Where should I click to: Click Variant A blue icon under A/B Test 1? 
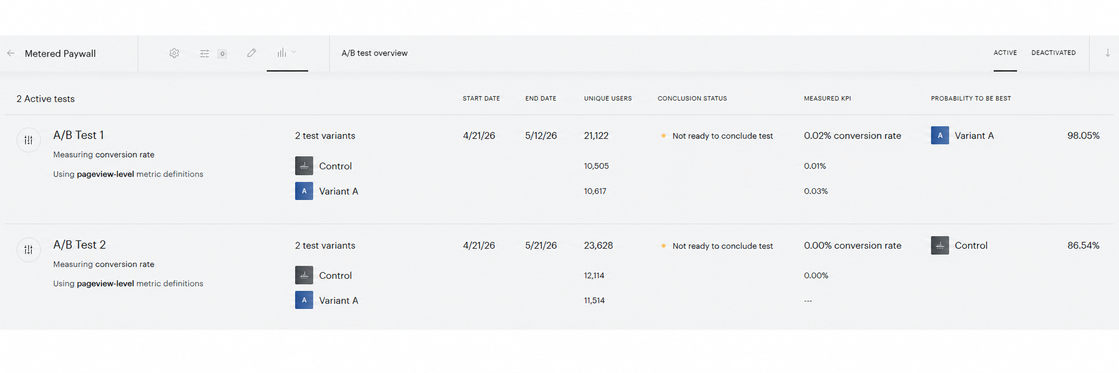304,191
